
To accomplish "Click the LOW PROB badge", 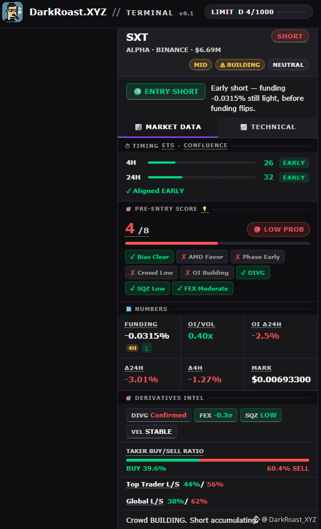I will 279,229.
